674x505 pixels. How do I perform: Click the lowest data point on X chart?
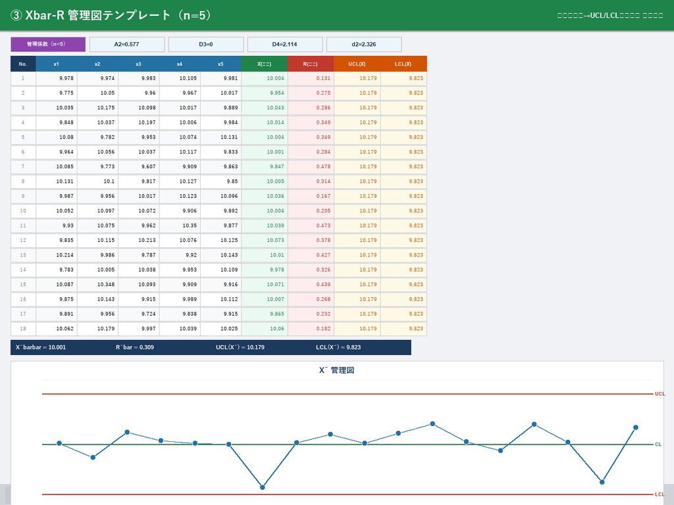(x=262, y=487)
